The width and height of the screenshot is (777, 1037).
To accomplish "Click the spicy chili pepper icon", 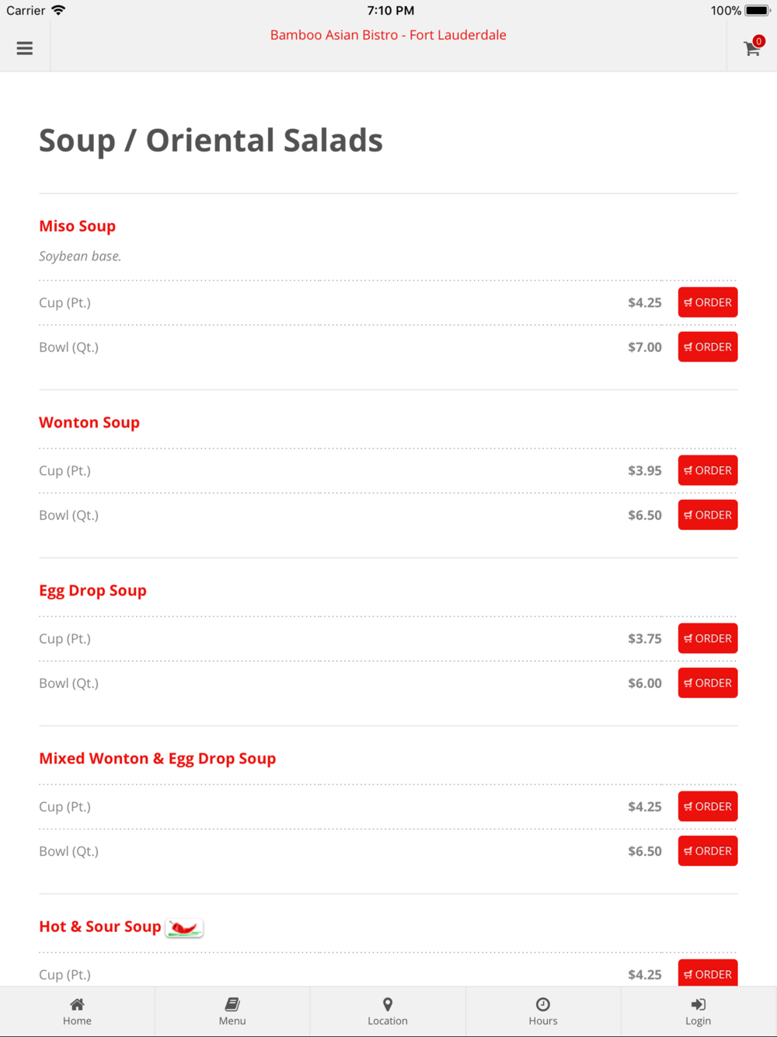I will [184, 927].
